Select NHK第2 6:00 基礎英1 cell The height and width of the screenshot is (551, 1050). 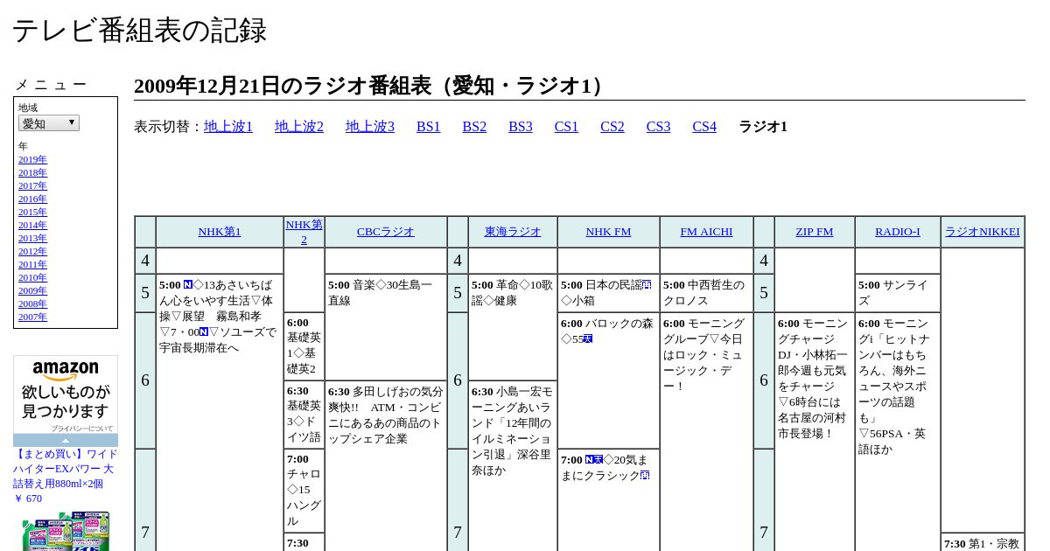[304, 346]
